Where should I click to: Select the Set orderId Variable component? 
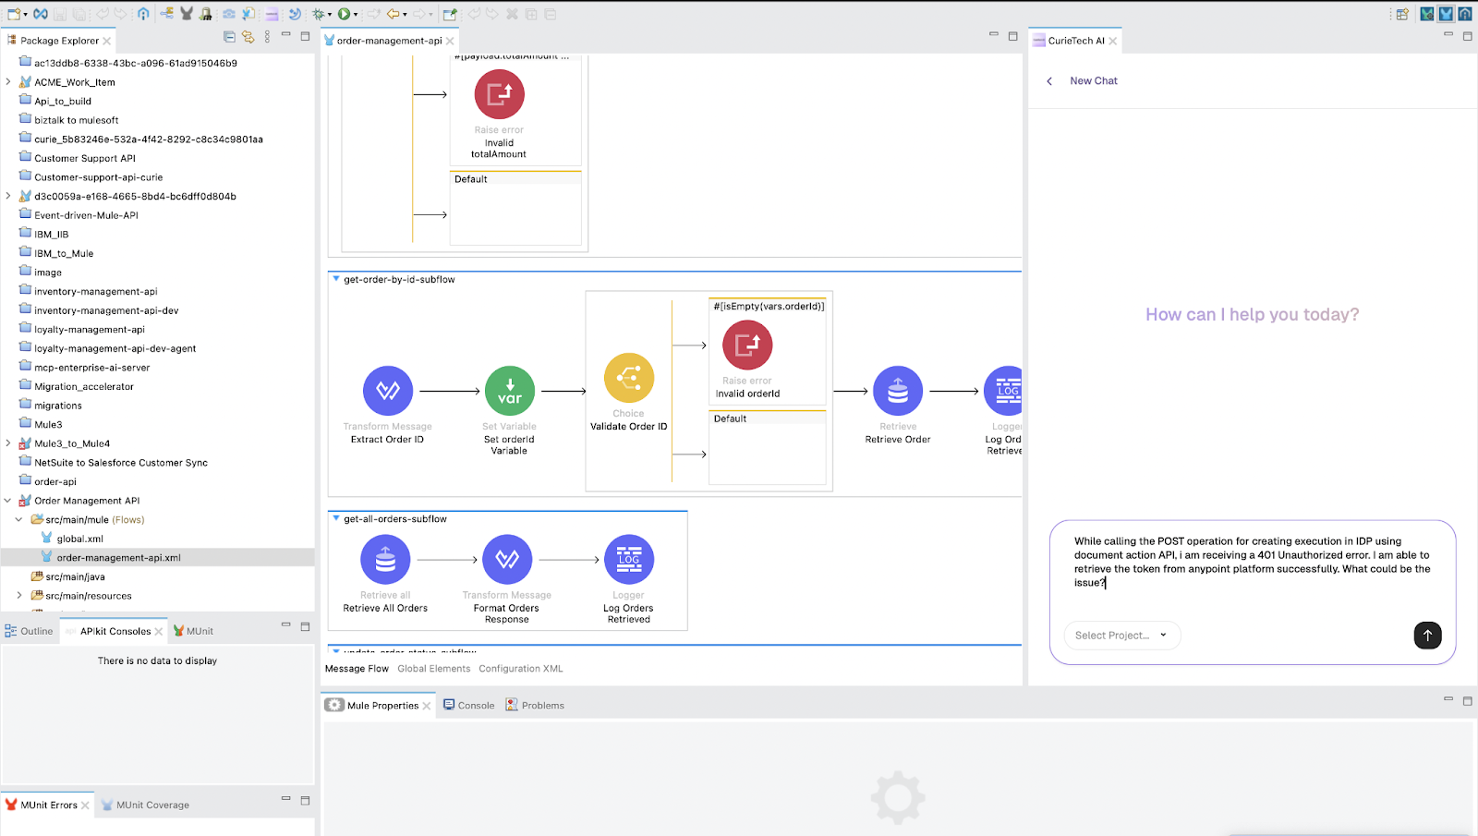[509, 390]
